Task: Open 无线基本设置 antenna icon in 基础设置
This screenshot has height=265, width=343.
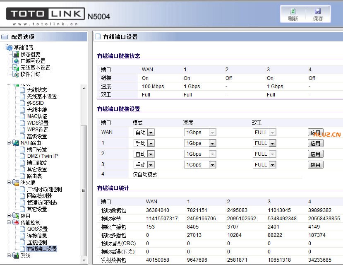Action: coord(16,67)
